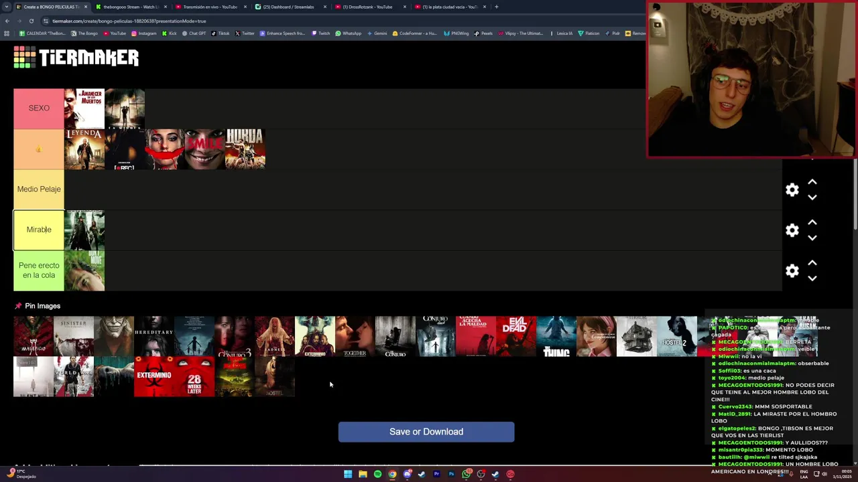Select The Thing poster thumbnail
The height and width of the screenshot is (482, 858).
click(556, 336)
